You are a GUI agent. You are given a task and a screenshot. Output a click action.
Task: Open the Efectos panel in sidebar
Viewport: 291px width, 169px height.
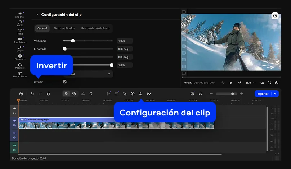(20, 49)
